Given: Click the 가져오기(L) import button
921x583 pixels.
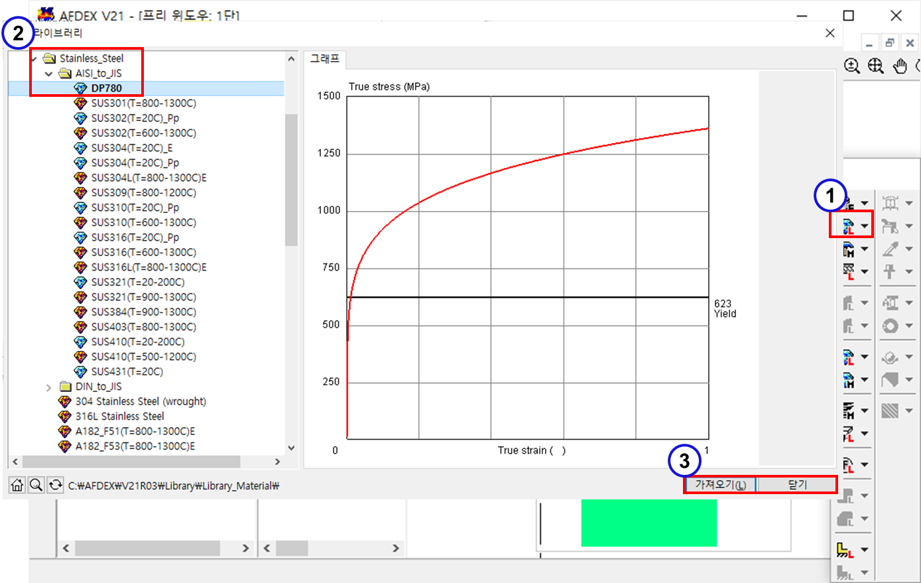Looking at the screenshot, I should 720,485.
